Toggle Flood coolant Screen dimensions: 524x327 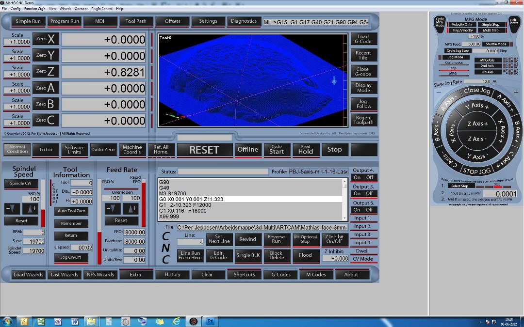click(x=305, y=255)
